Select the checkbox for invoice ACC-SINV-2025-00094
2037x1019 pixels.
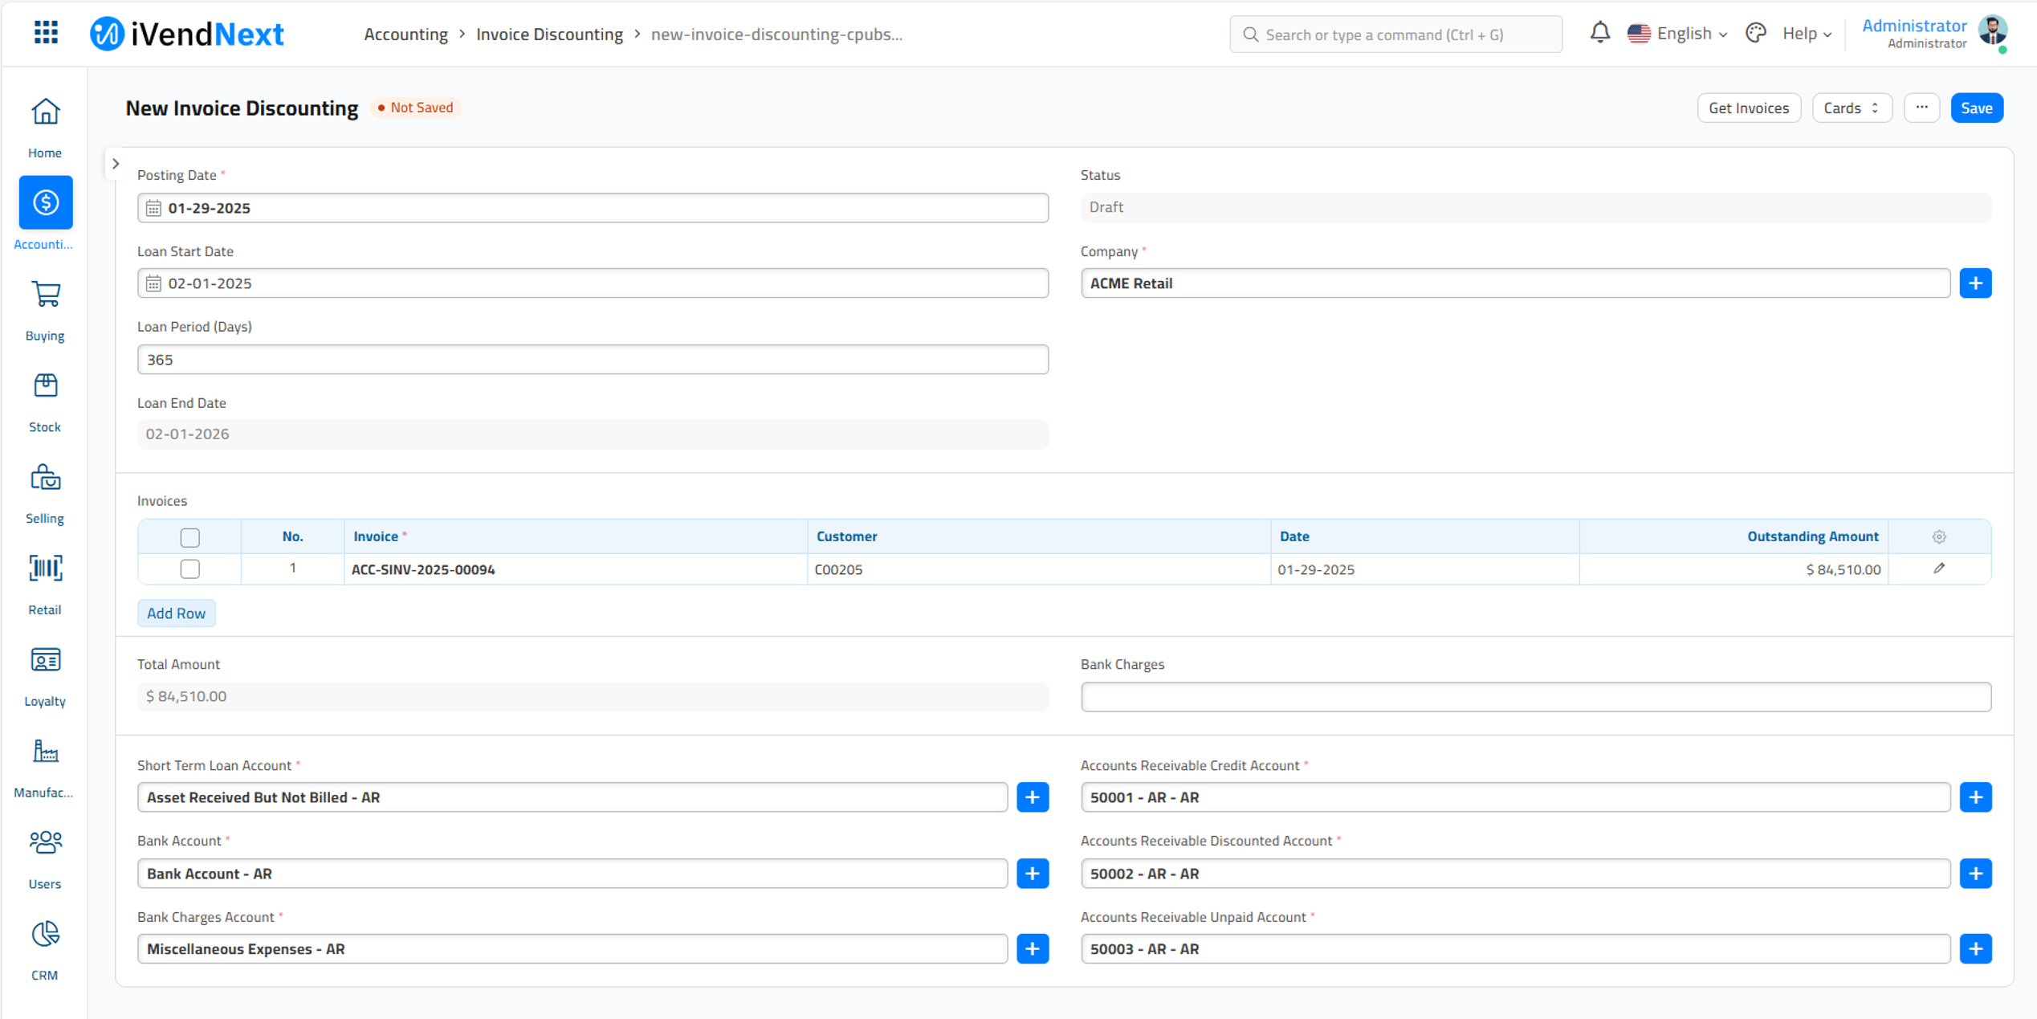pos(189,569)
